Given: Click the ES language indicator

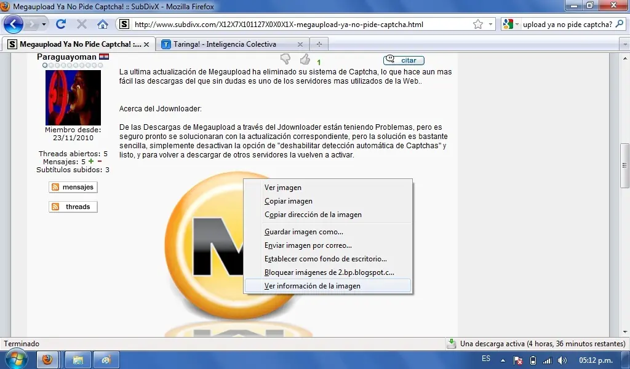Looking at the screenshot, I should (486, 359).
